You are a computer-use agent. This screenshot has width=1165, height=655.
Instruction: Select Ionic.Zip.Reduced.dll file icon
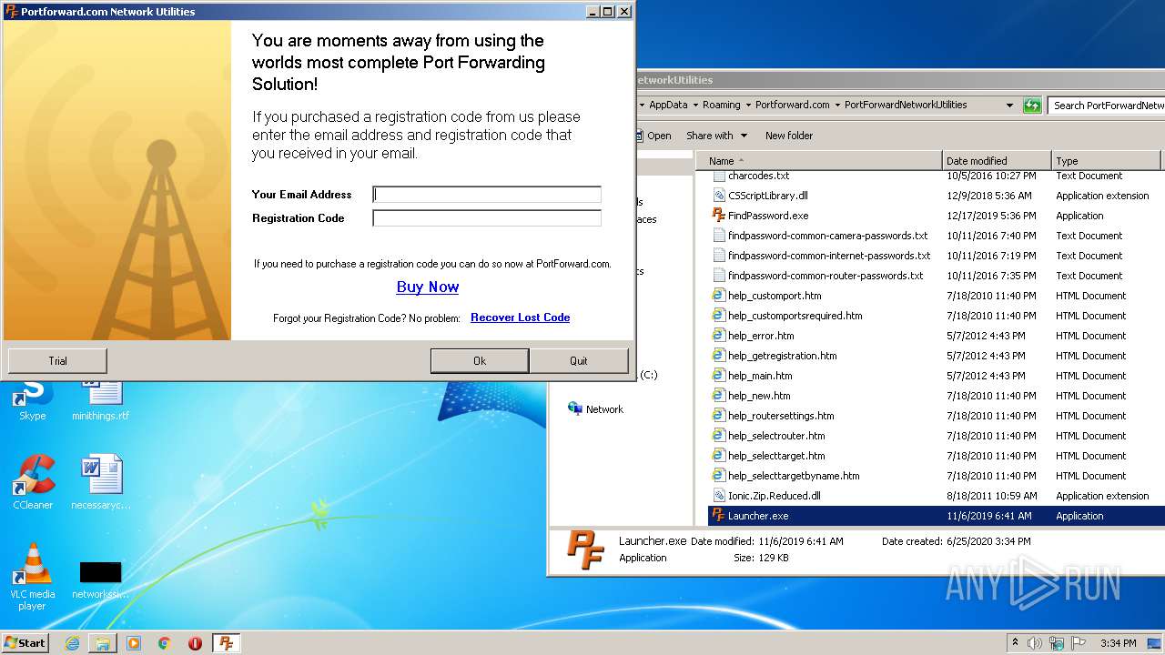pyautogui.click(x=718, y=496)
